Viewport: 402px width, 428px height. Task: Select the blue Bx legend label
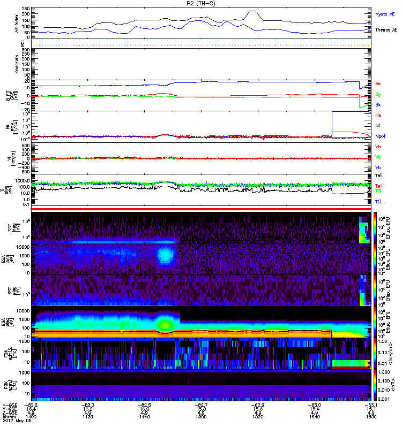pyautogui.click(x=378, y=105)
